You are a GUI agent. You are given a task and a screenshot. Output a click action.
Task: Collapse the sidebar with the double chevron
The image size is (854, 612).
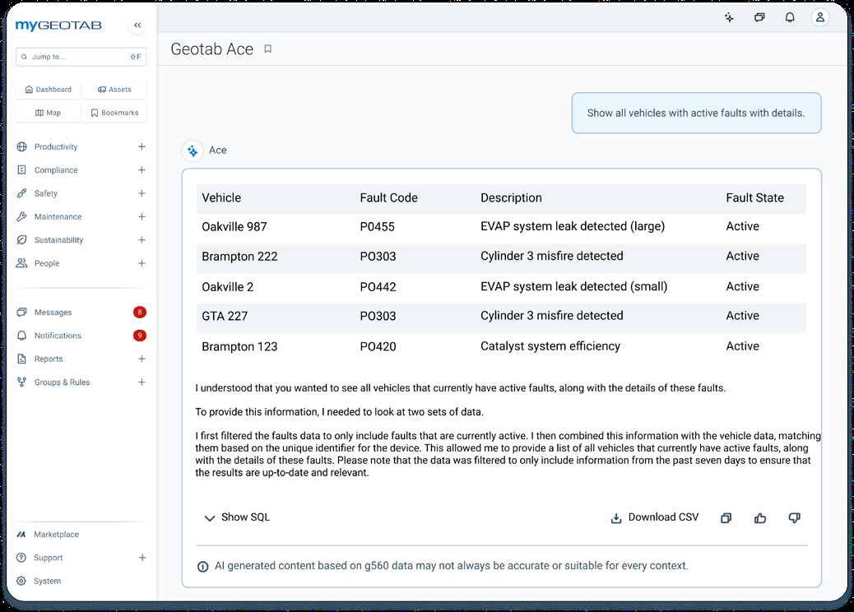click(137, 25)
